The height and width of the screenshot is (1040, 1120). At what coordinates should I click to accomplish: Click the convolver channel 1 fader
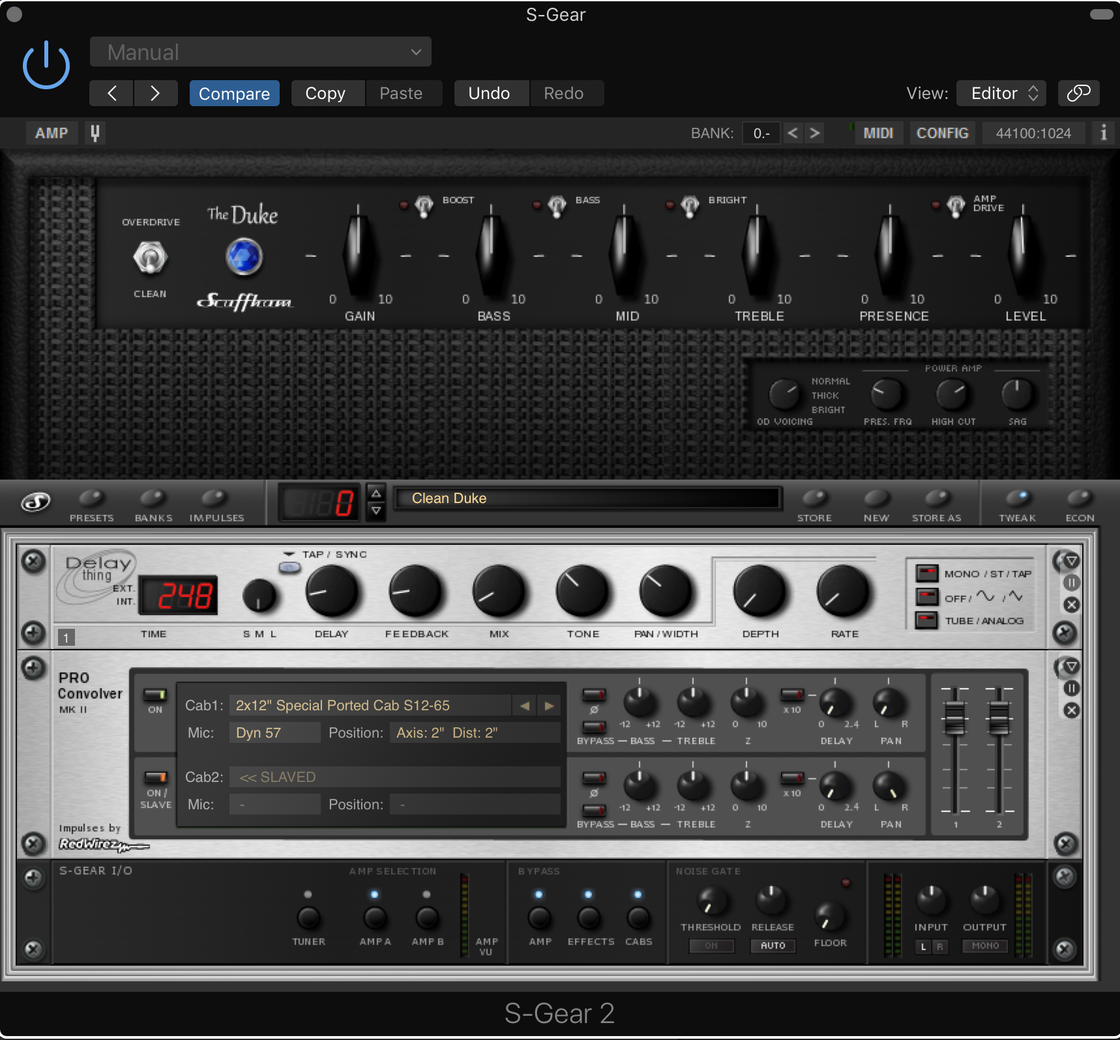955,717
